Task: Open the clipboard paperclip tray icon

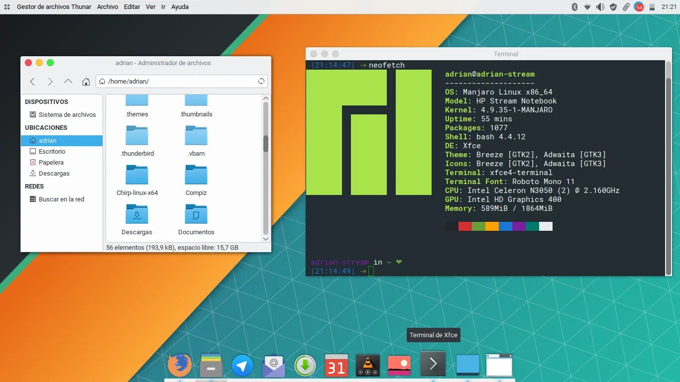Action: tap(626, 7)
